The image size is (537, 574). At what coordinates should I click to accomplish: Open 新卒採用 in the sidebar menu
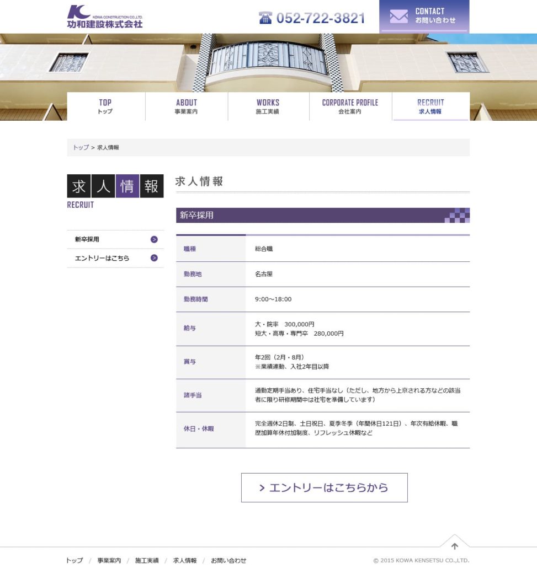(87, 239)
